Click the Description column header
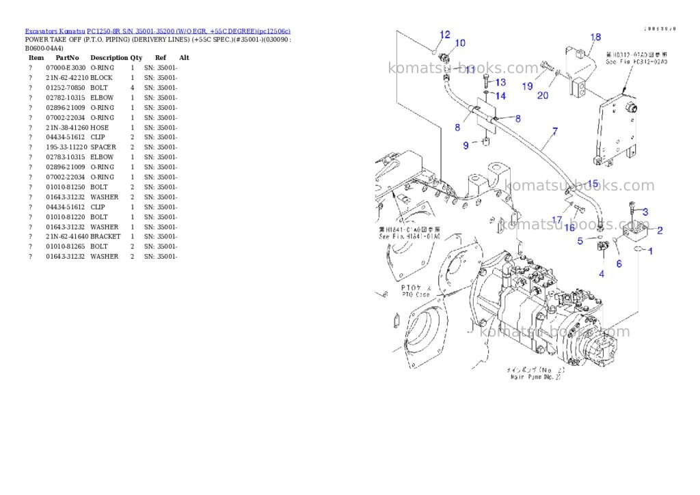 point(109,57)
